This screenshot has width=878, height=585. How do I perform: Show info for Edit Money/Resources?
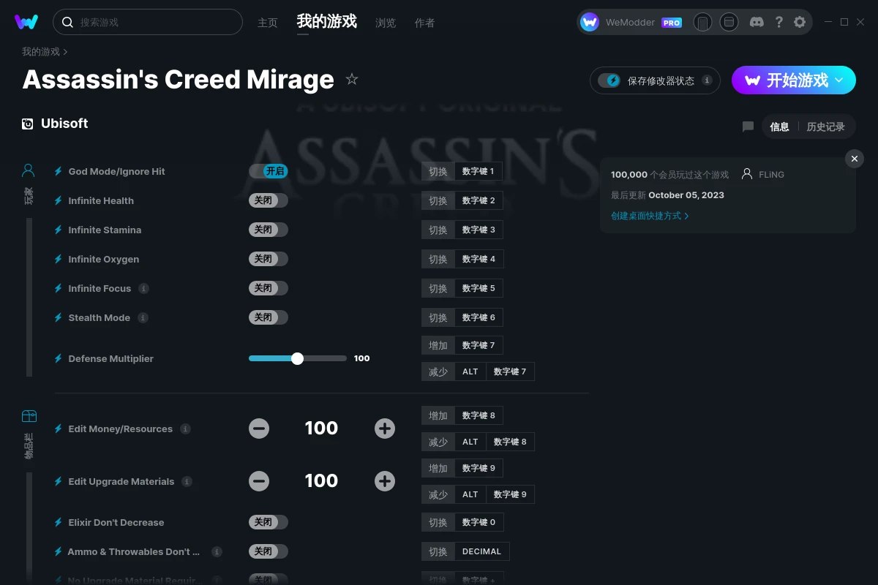185,429
